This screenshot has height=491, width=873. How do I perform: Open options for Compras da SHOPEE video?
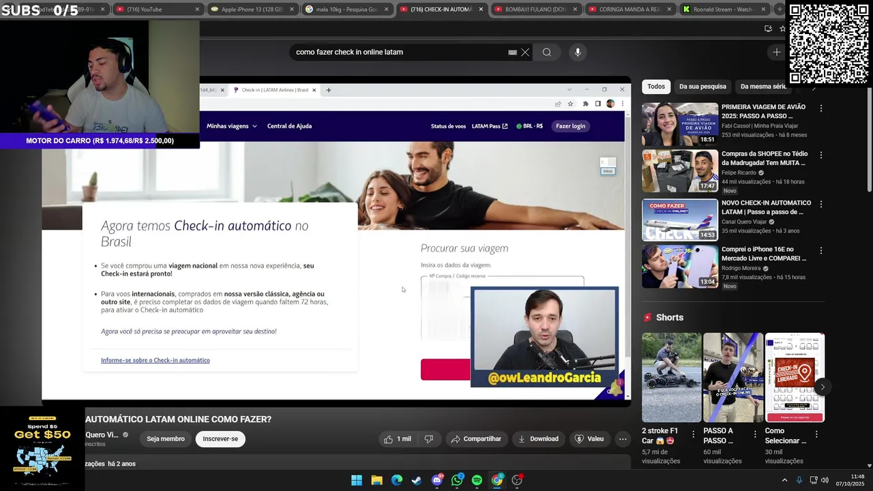(821, 155)
